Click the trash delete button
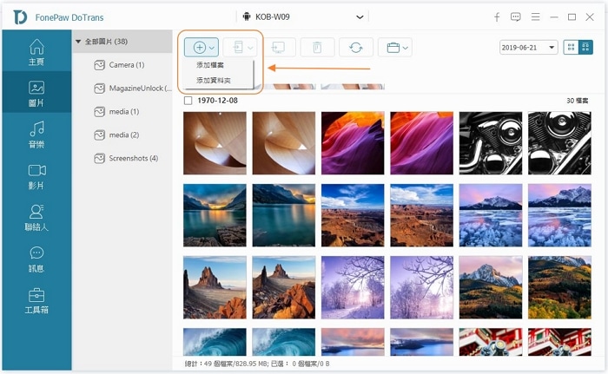This screenshot has width=608, height=374. point(317,48)
